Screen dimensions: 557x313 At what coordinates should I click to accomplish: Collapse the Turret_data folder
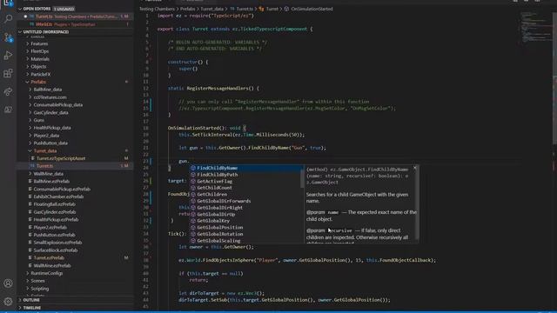coord(45,150)
